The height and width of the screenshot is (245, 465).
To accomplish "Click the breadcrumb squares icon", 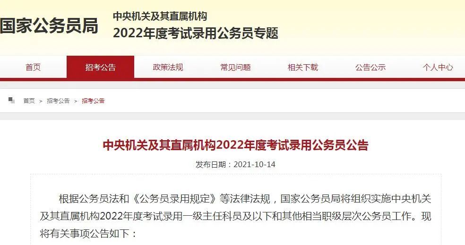I will (11, 101).
